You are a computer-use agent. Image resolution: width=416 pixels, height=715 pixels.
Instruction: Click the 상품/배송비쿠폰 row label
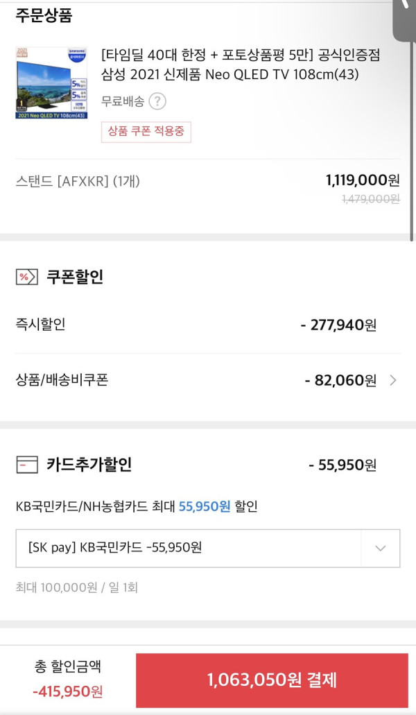click(x=62, y=380)
